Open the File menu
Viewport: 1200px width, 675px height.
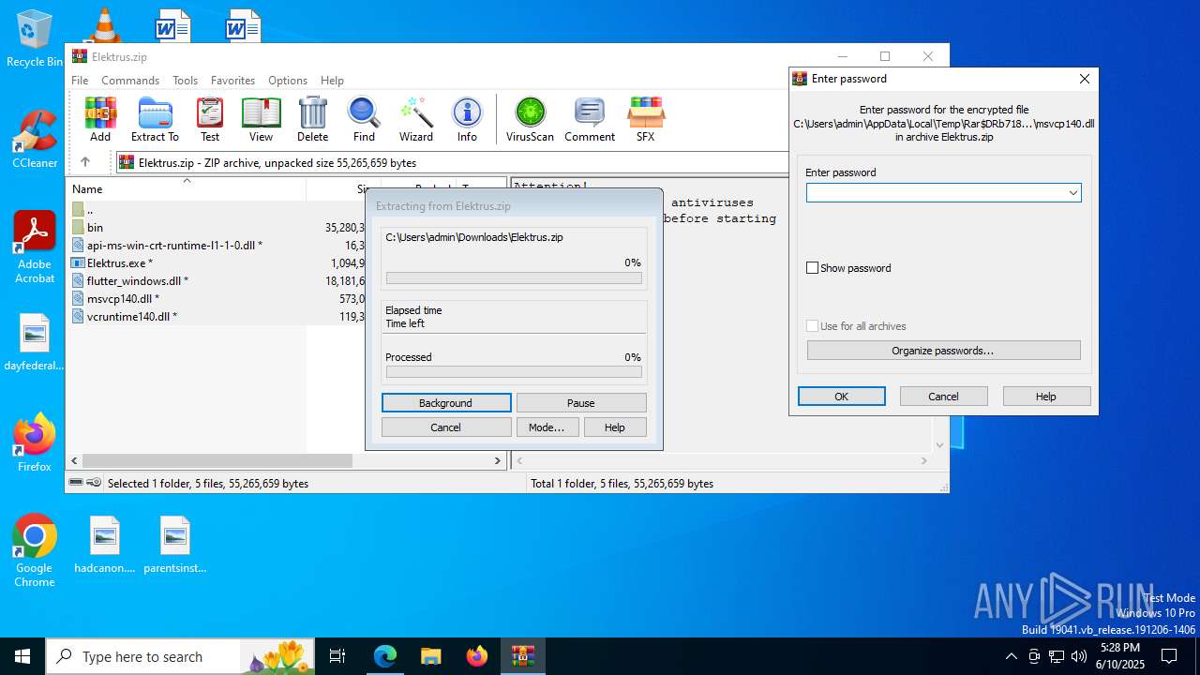(80, 81)
